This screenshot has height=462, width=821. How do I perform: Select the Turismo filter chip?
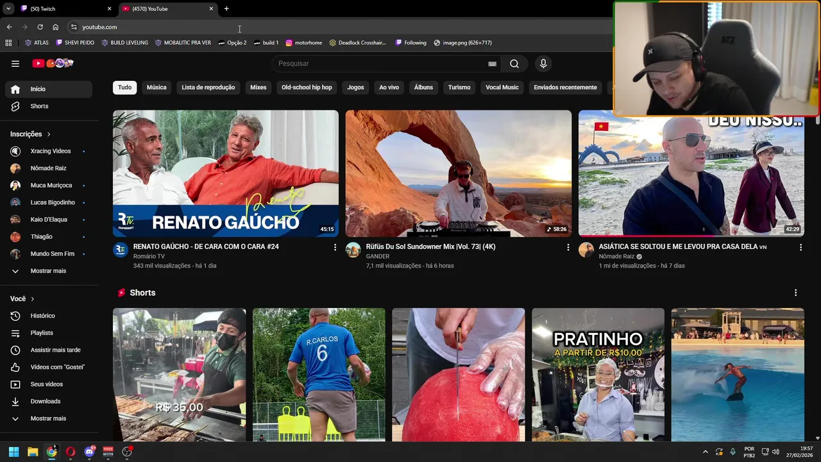pos(459,87)
